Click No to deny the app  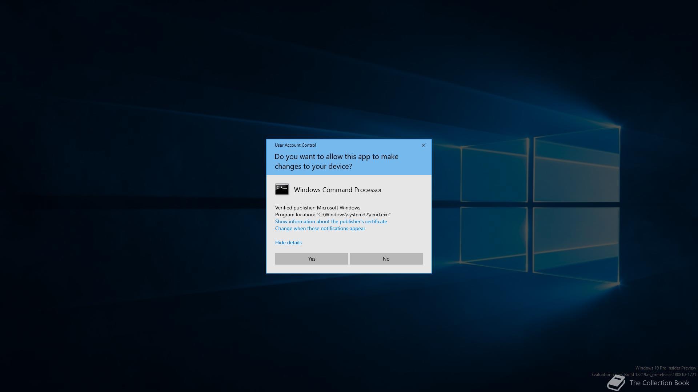point(386,259)
